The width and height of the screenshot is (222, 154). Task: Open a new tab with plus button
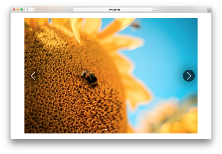(x=209, y=11)
